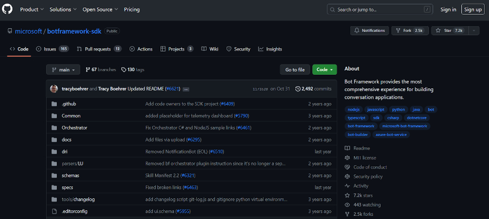The image size is (489, 219).
Task: Click the Sign up button
Action: 473,9
